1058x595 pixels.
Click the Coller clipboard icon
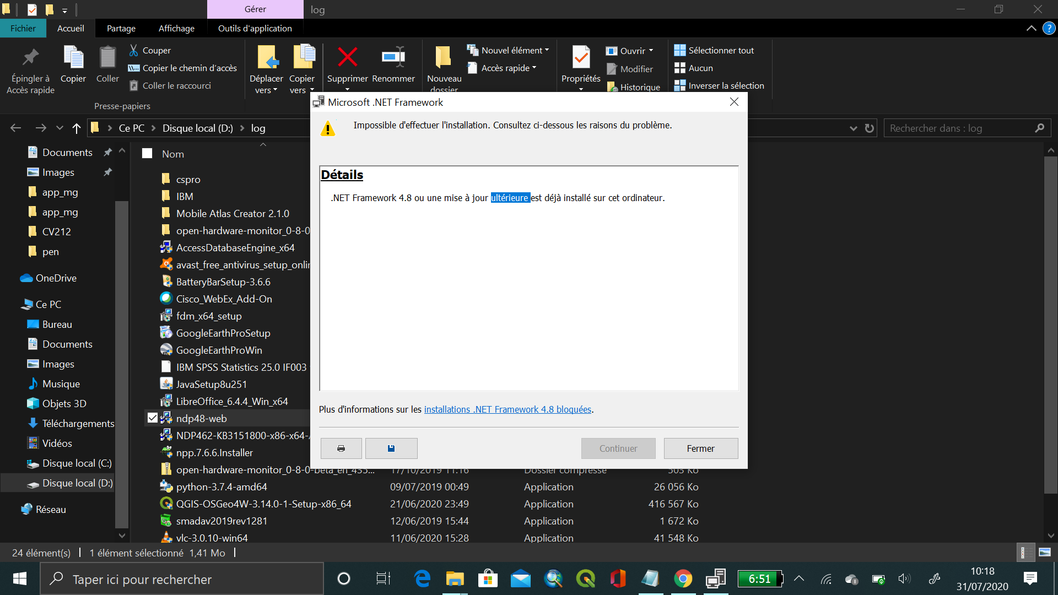click(x=107, y=57)
